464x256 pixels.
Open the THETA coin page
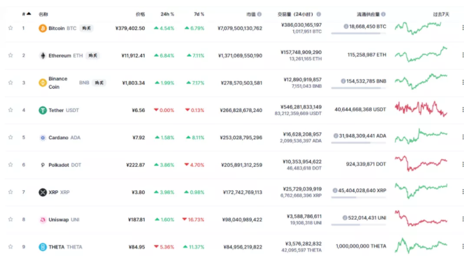(x=65, y=247)
